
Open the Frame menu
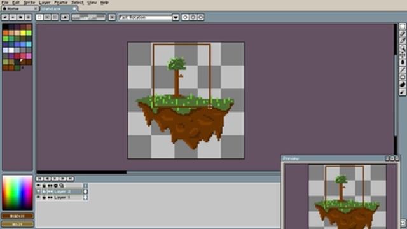61,3
